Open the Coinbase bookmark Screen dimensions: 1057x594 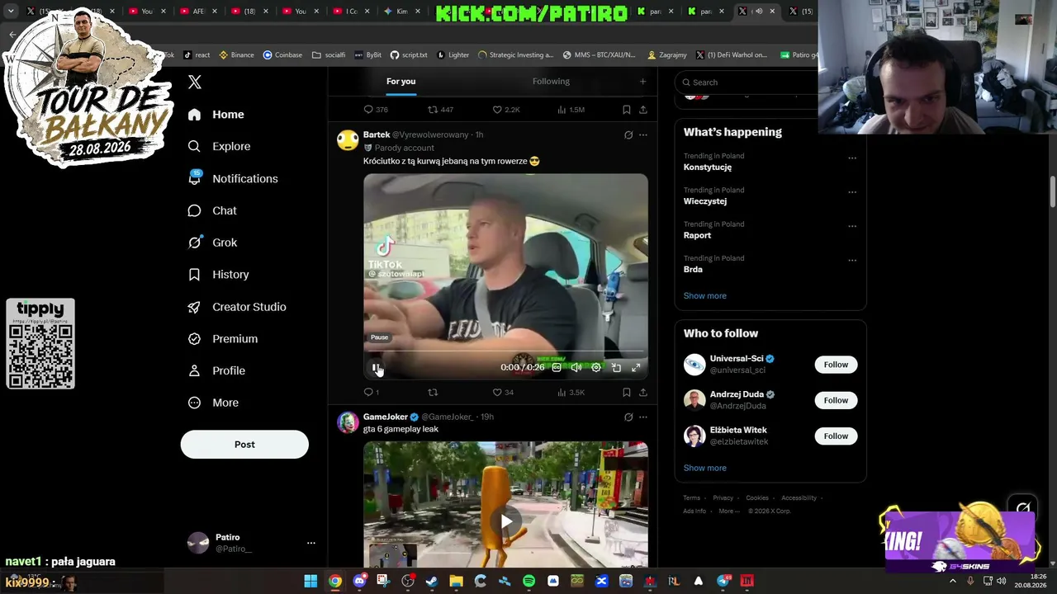[282, 55]
